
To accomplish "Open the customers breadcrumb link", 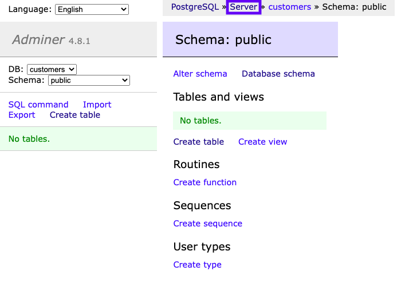I will coord(289,7).
